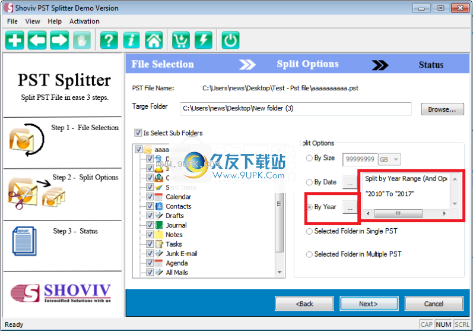Click Step 2 Split Options scissors icon
Screen dimensions: 473x331
(x=36, y=193)
